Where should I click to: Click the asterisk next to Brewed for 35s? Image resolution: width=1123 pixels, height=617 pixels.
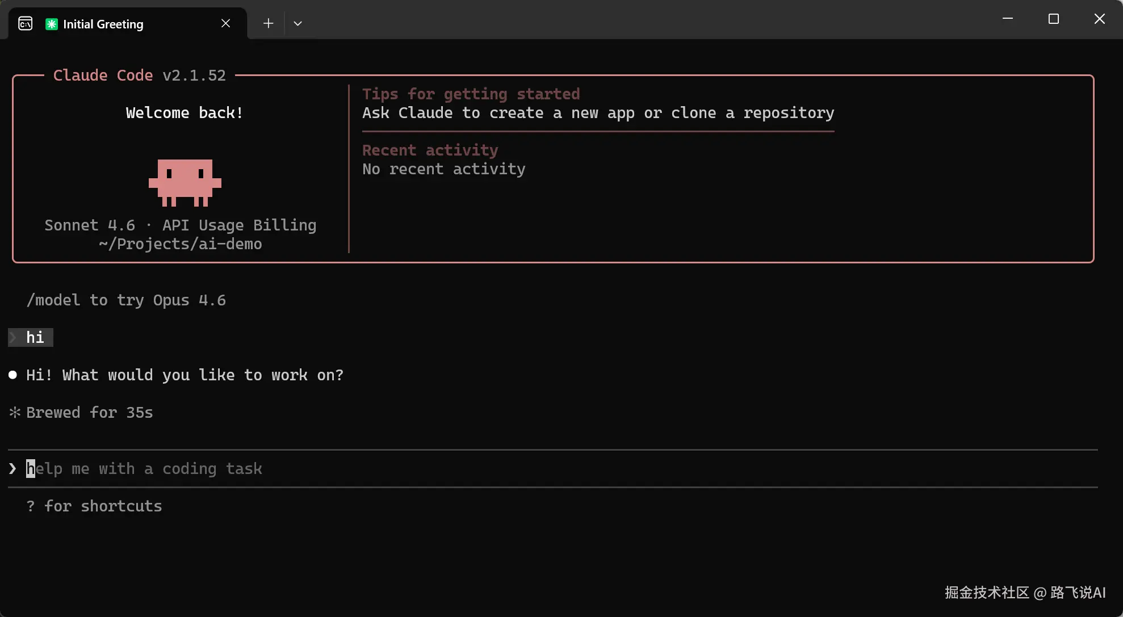click(15, 413)
